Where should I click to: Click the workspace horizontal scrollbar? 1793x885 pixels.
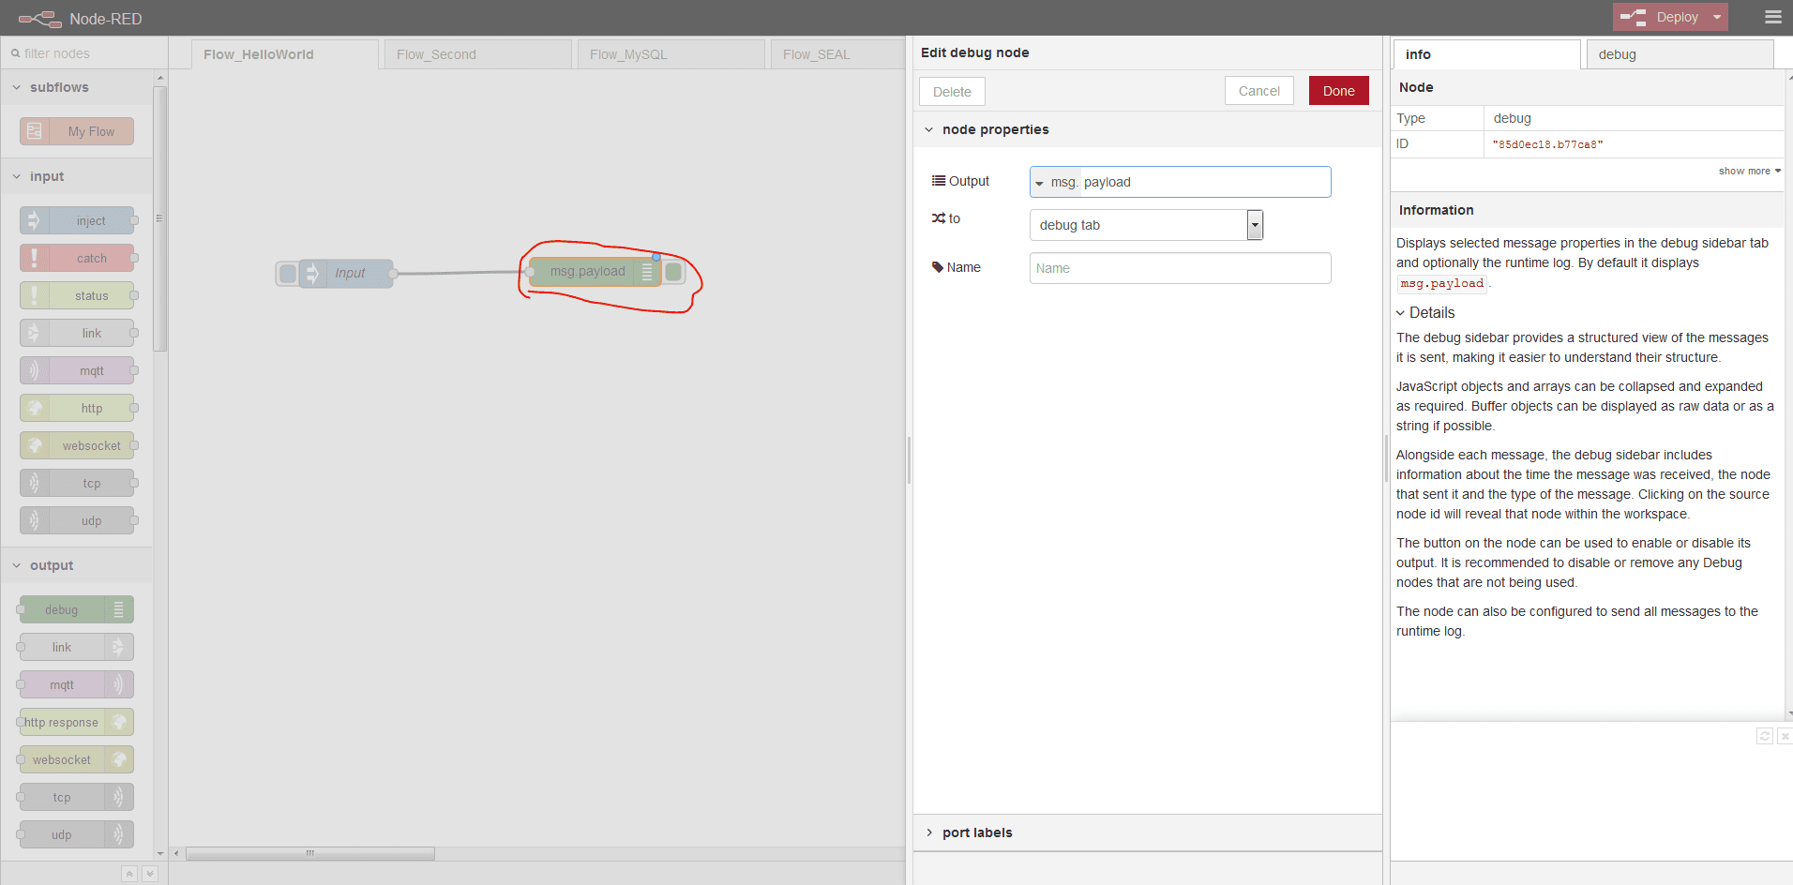coord(309,853)
